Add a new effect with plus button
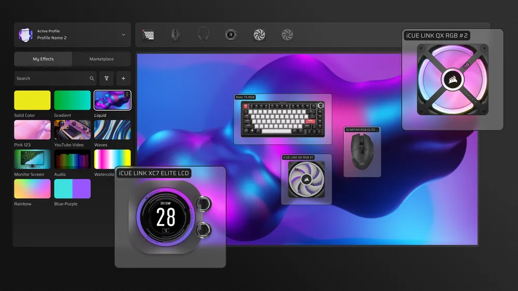The width and height of the screenshot is (518, 291). point(123,78)
